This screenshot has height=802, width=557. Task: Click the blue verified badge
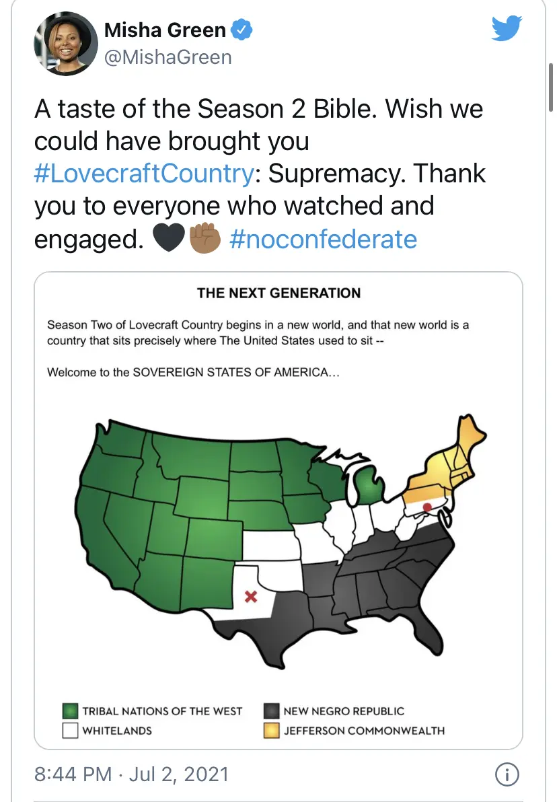point(242,30)
